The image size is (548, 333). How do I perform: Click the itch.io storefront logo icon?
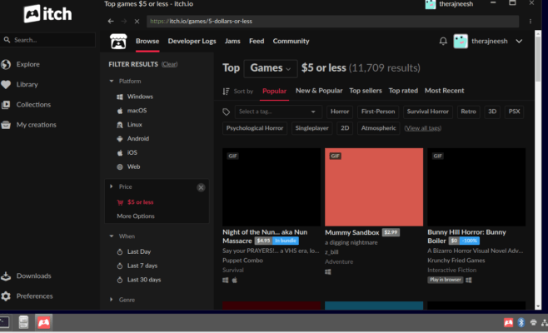[x=118, y=42]
